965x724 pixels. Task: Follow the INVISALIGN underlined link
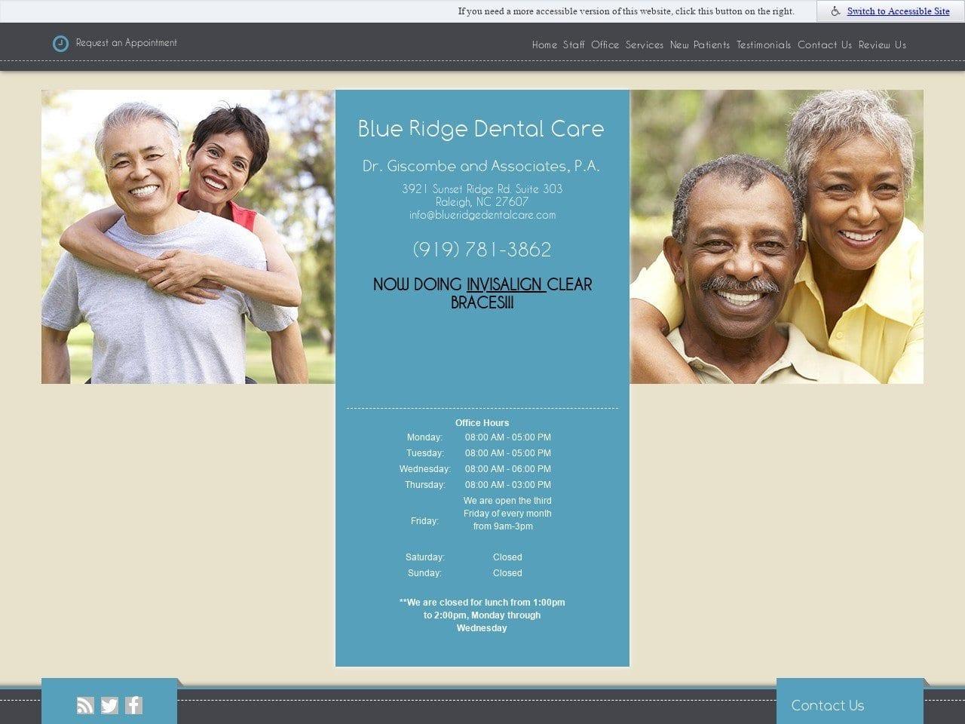[506, 284]
